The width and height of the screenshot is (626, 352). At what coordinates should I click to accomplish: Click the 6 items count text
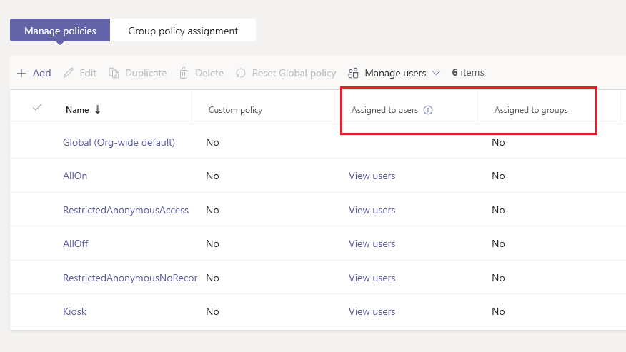click(x=468, y=73)
